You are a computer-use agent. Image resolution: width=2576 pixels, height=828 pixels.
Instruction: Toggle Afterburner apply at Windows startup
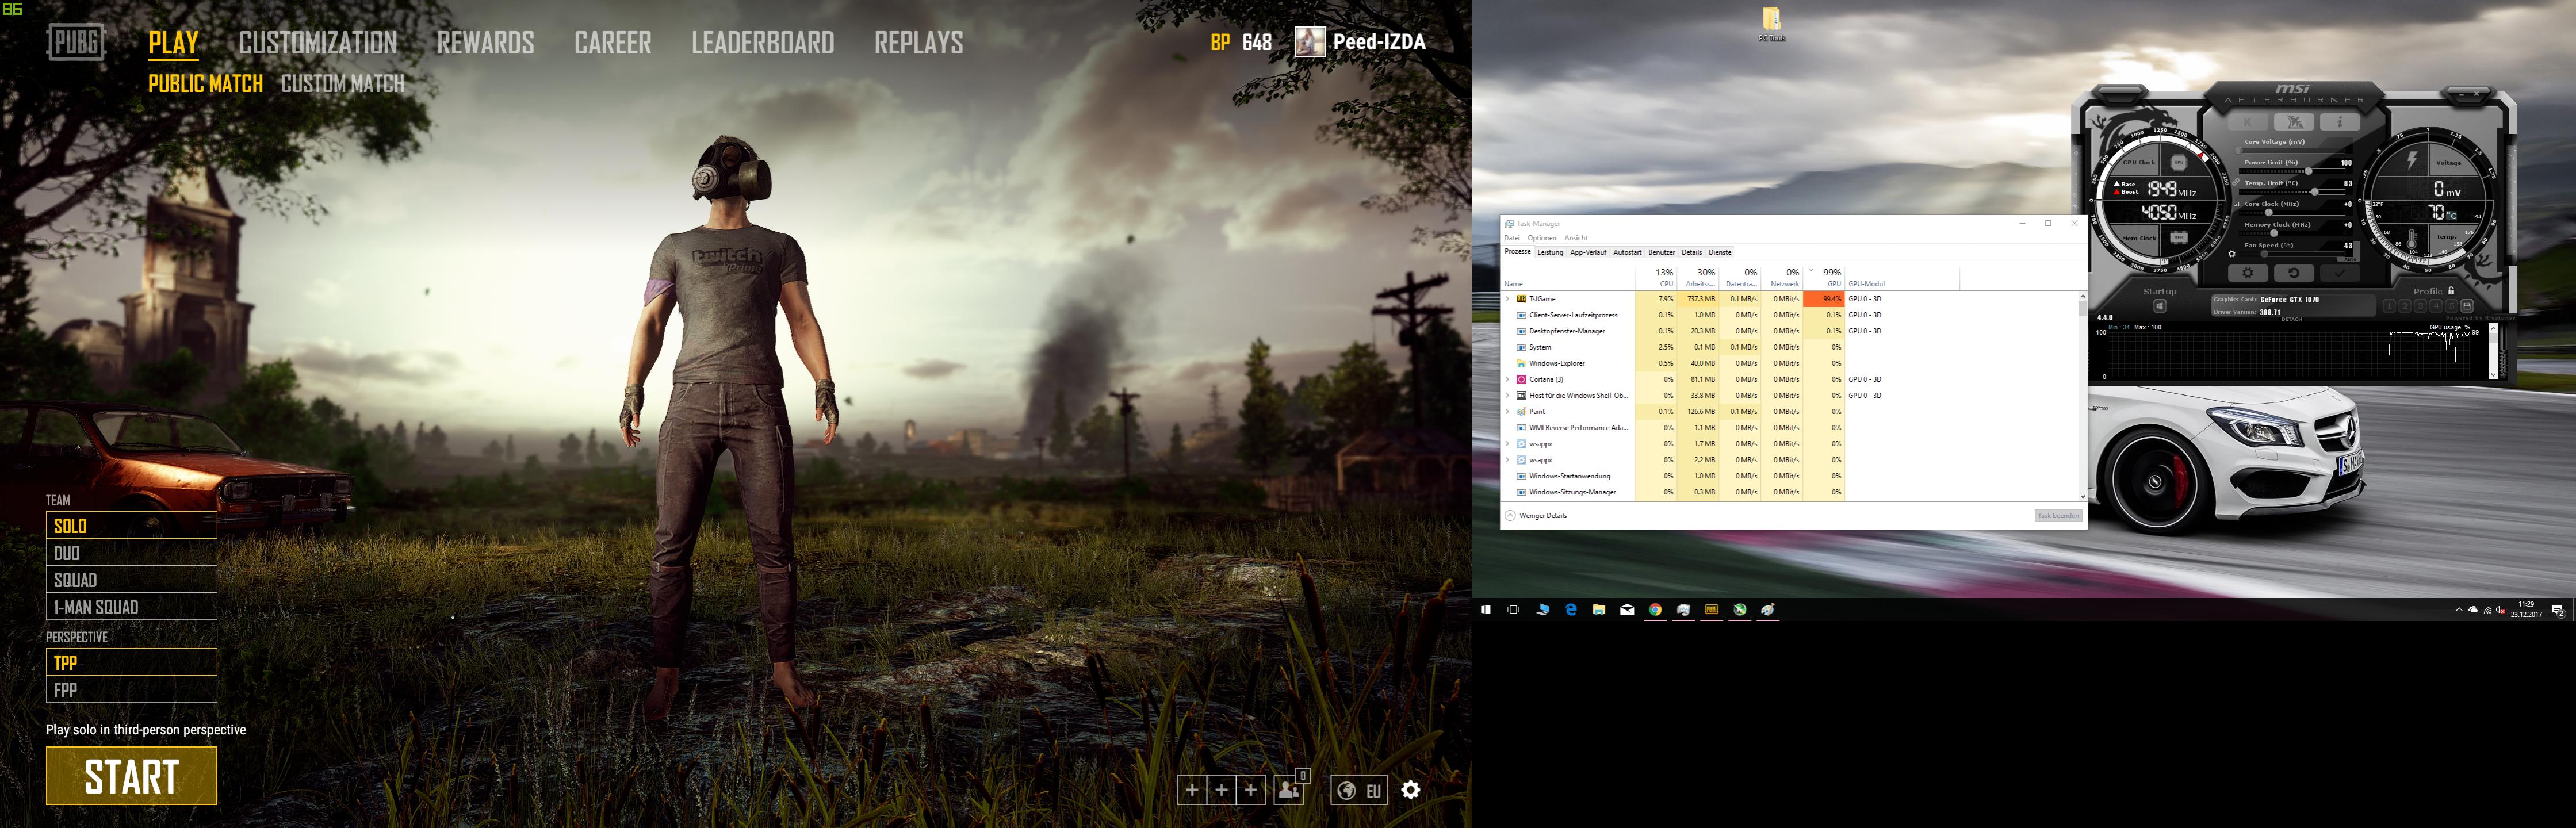2159,306
